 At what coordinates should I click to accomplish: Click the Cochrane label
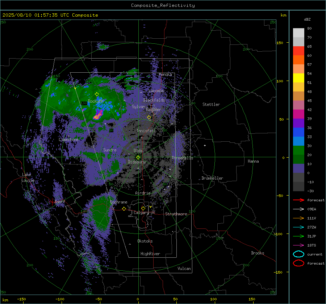tap(118, 202)
